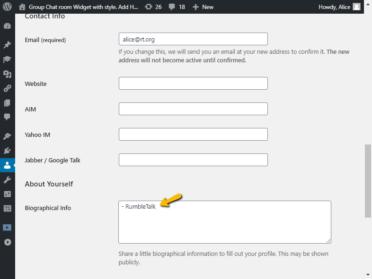This screenshot has width=372, height=279.
Task: Focus the Yahoo IM input field
Action: point(193,135)
